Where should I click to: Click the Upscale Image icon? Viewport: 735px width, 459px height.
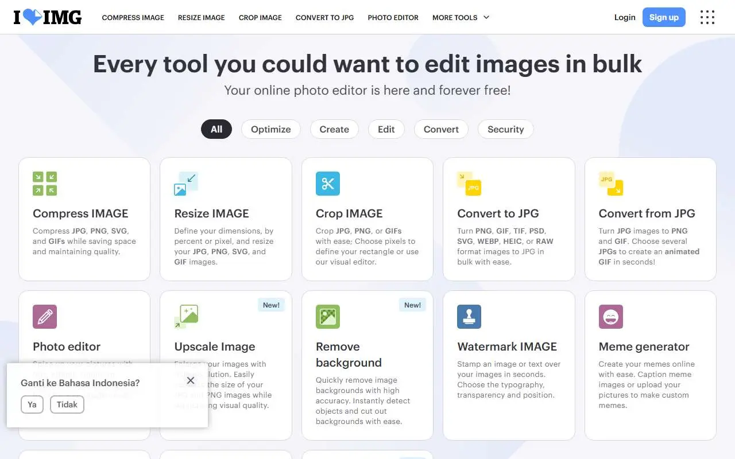coord(186,317)
